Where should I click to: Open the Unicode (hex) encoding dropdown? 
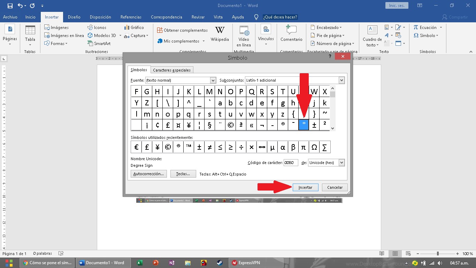pyautogui.click(x=340, y=162)
